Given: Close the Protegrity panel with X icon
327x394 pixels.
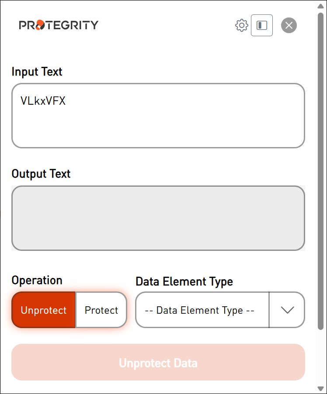Looking at the screenshot, I should [x=289, y=25].
